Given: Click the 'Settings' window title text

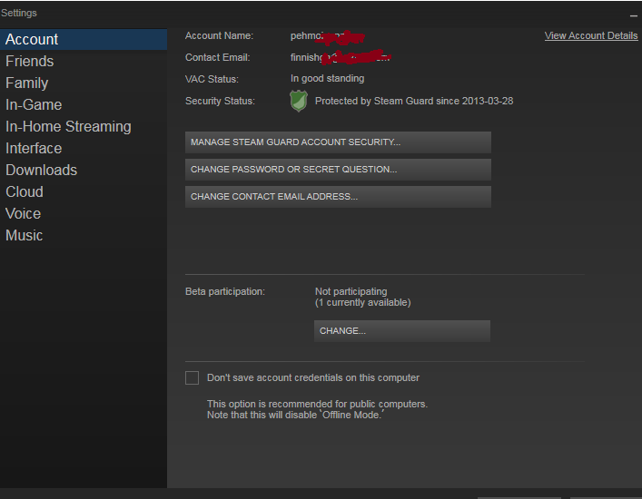Looking at the screenshot, I should click(x=19, y=13).
